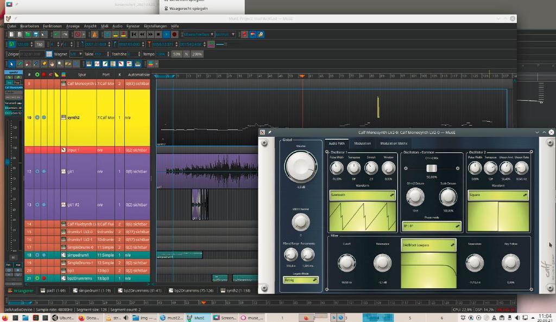Viewport: 556px width, 322px height.
Task: Select the glue tool
Action: [44, 63]
